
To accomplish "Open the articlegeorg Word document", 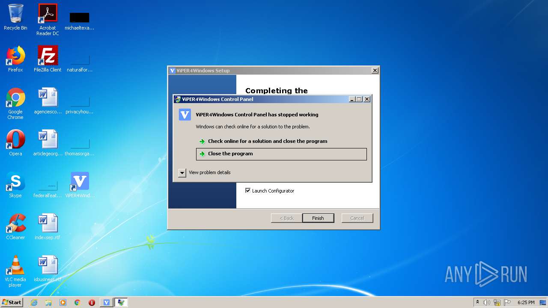I will click(48, 143).
